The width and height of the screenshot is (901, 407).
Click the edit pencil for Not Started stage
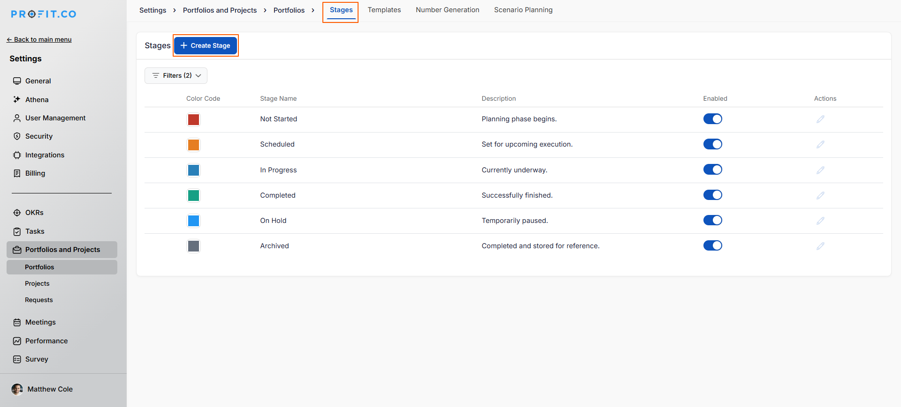(x=820, y=119)
